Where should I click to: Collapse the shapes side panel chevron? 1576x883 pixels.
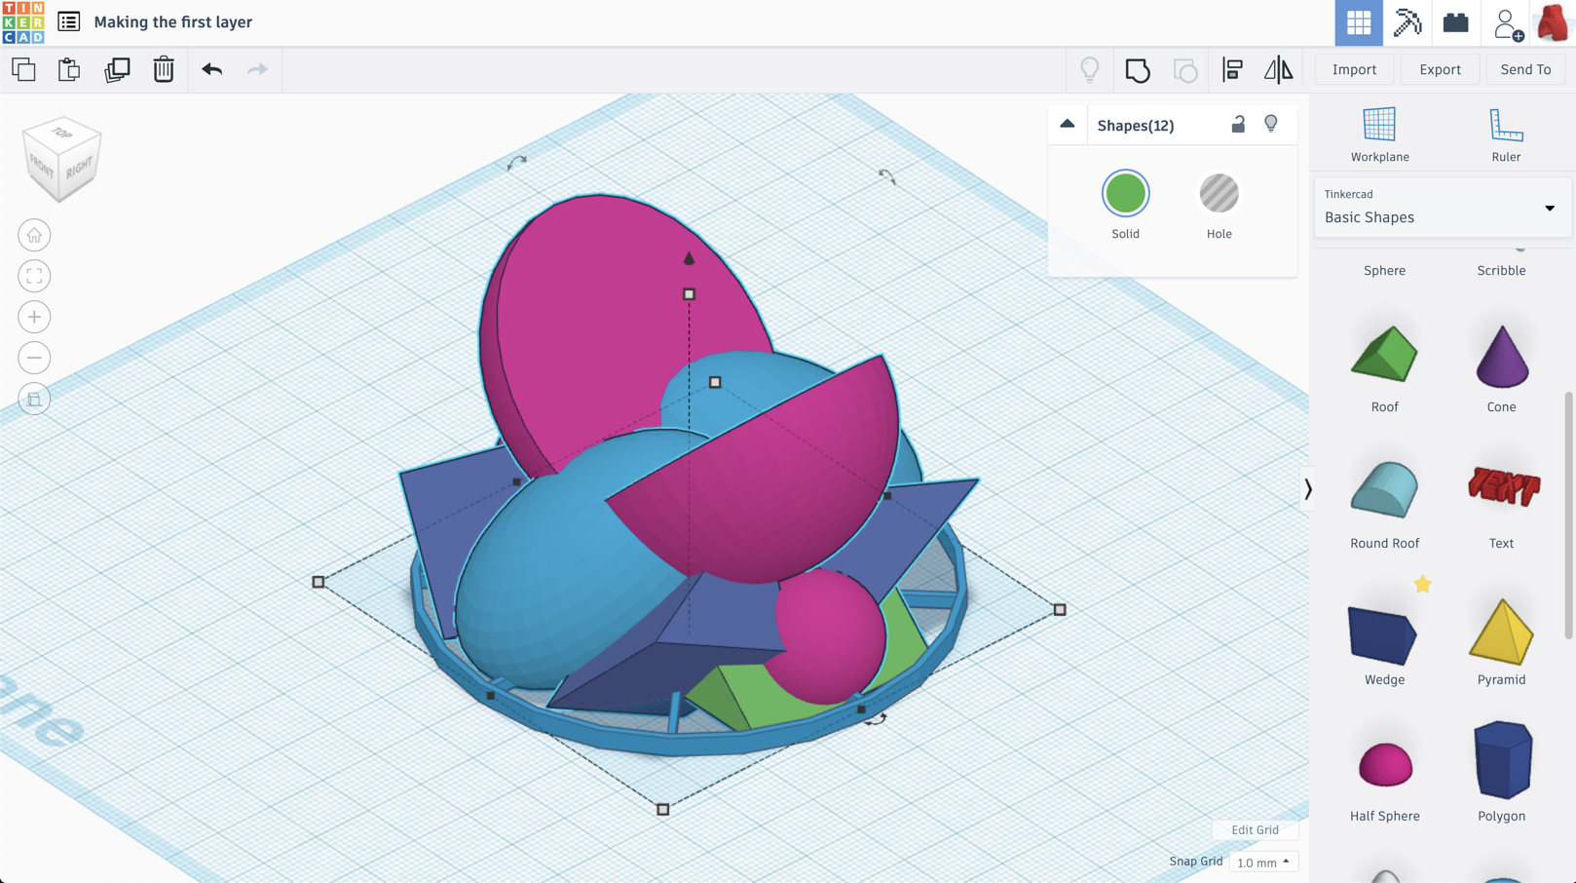coord(1307,489)
